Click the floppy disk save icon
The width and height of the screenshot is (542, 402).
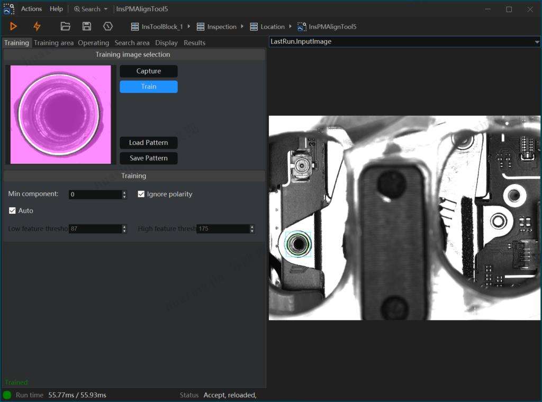click(87, 26)
